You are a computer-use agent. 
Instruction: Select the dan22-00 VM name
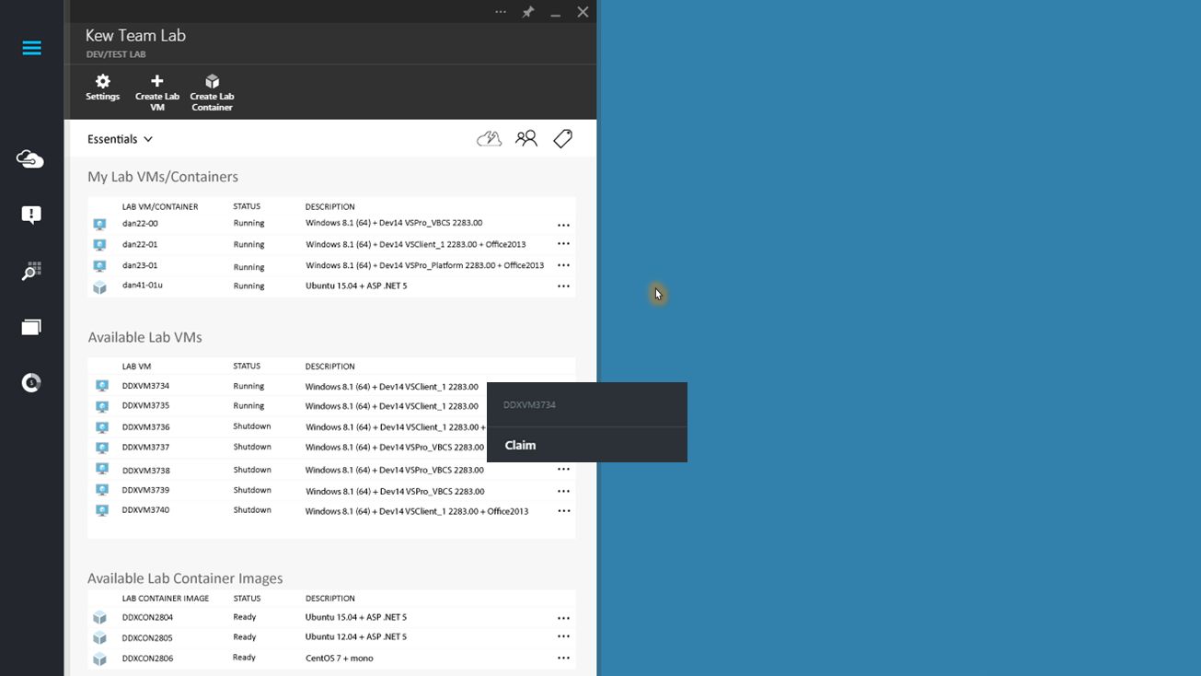pos(140,223)
